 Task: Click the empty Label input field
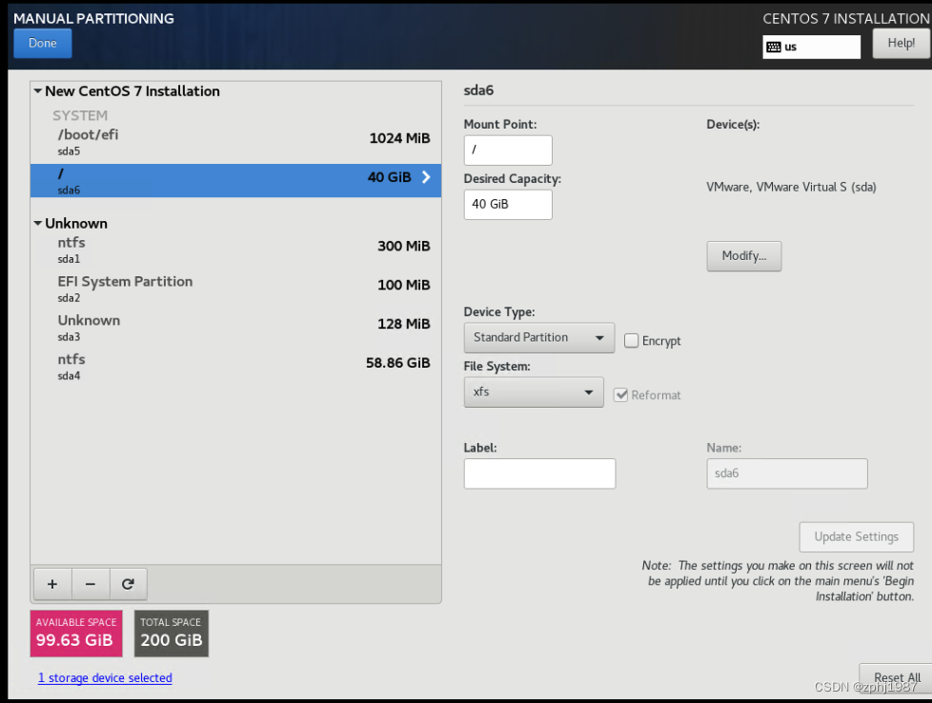[x=539, y=473]
